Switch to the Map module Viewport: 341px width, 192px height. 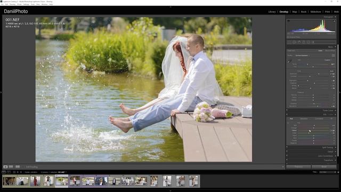[x=295, y=12]
